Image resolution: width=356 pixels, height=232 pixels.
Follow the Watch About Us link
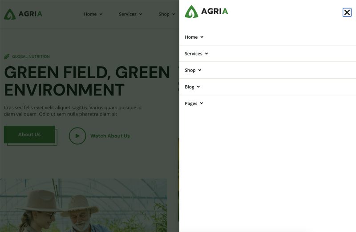(x=110, y=136)
